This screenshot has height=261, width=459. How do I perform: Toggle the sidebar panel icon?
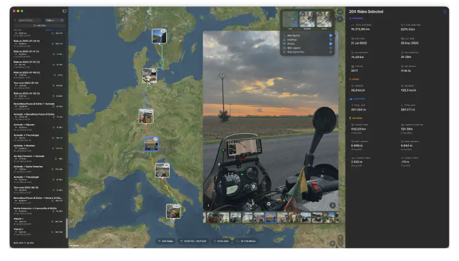pos(65,11)
